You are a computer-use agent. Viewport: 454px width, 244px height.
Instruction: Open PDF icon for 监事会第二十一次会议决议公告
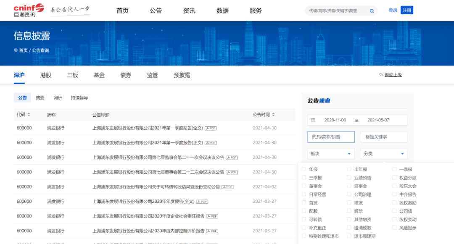tap(232, 157)
